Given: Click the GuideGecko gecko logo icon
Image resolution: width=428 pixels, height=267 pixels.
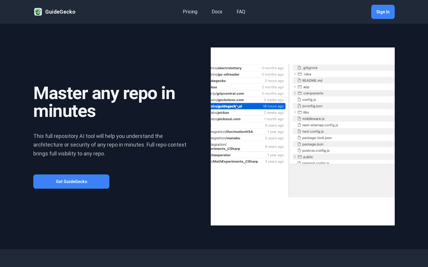Looking at the screenshot, I should click(x=38, y=12).
